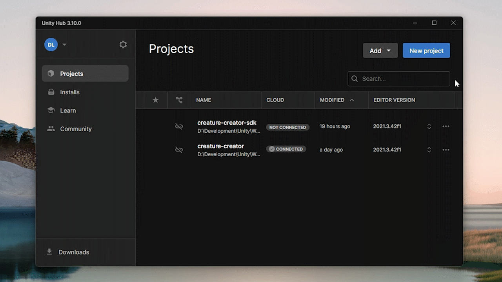The height and width of the screenshot is (282, 502).
Task: Expand the Add dropdown arrow
Action: point(389,51)
